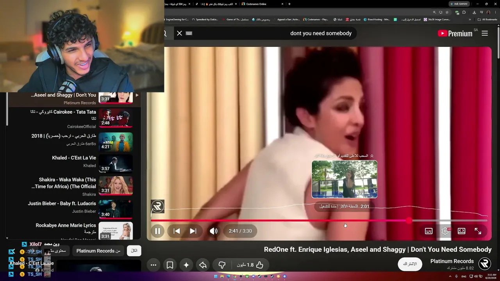Viewport: 500px width, 281px height.
Task: Switch to theater mode
Action: [x=461, y=231]
